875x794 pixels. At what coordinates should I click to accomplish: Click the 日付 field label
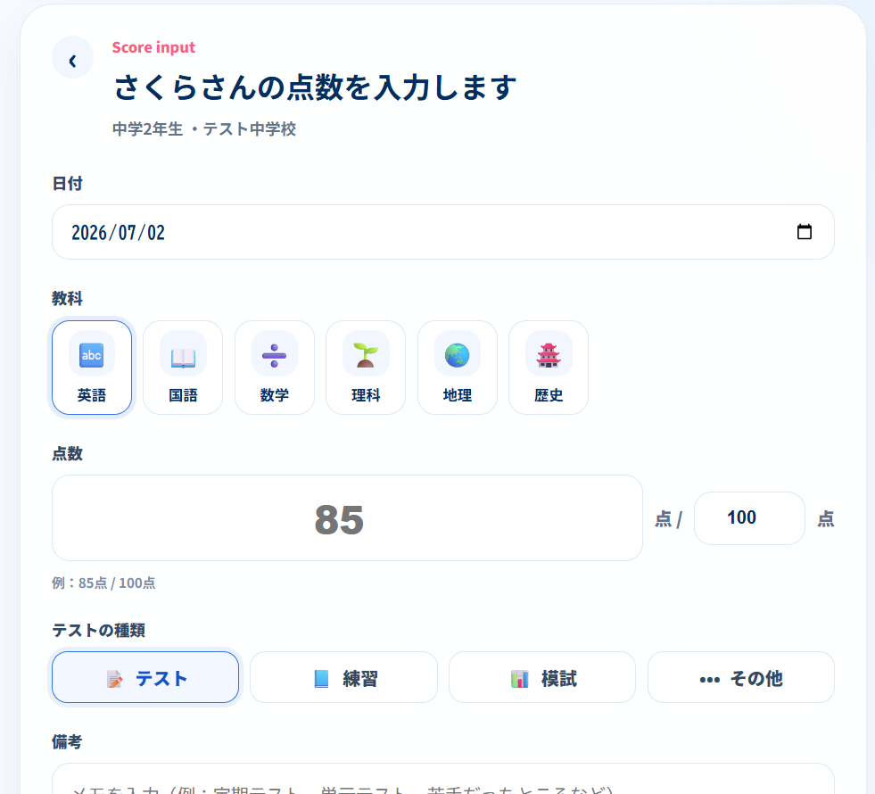68,184
